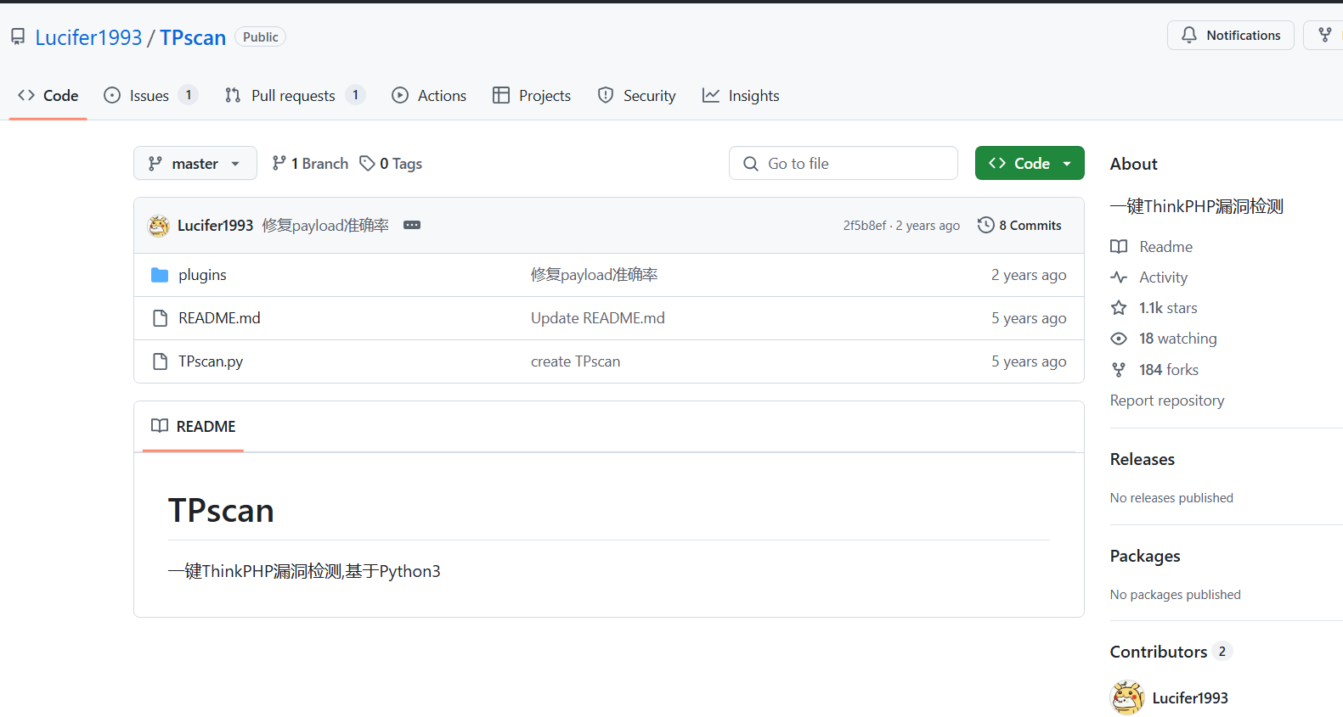Image resolution: width=1343 pixels, height=717 pixels.
Task: Open the Pull requests tab
Action: pos(295,96)
